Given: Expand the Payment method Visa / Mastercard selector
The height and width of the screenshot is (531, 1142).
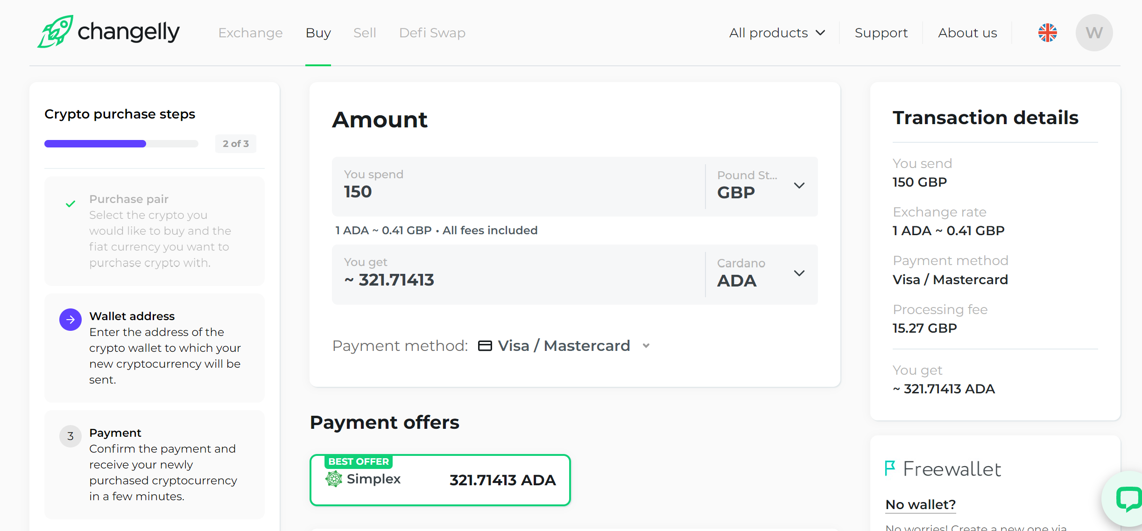Looking at the screenshot, I should tap(564, 346).
